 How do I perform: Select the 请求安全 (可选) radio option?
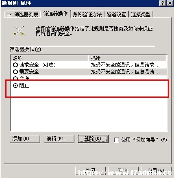coord(15,65)
